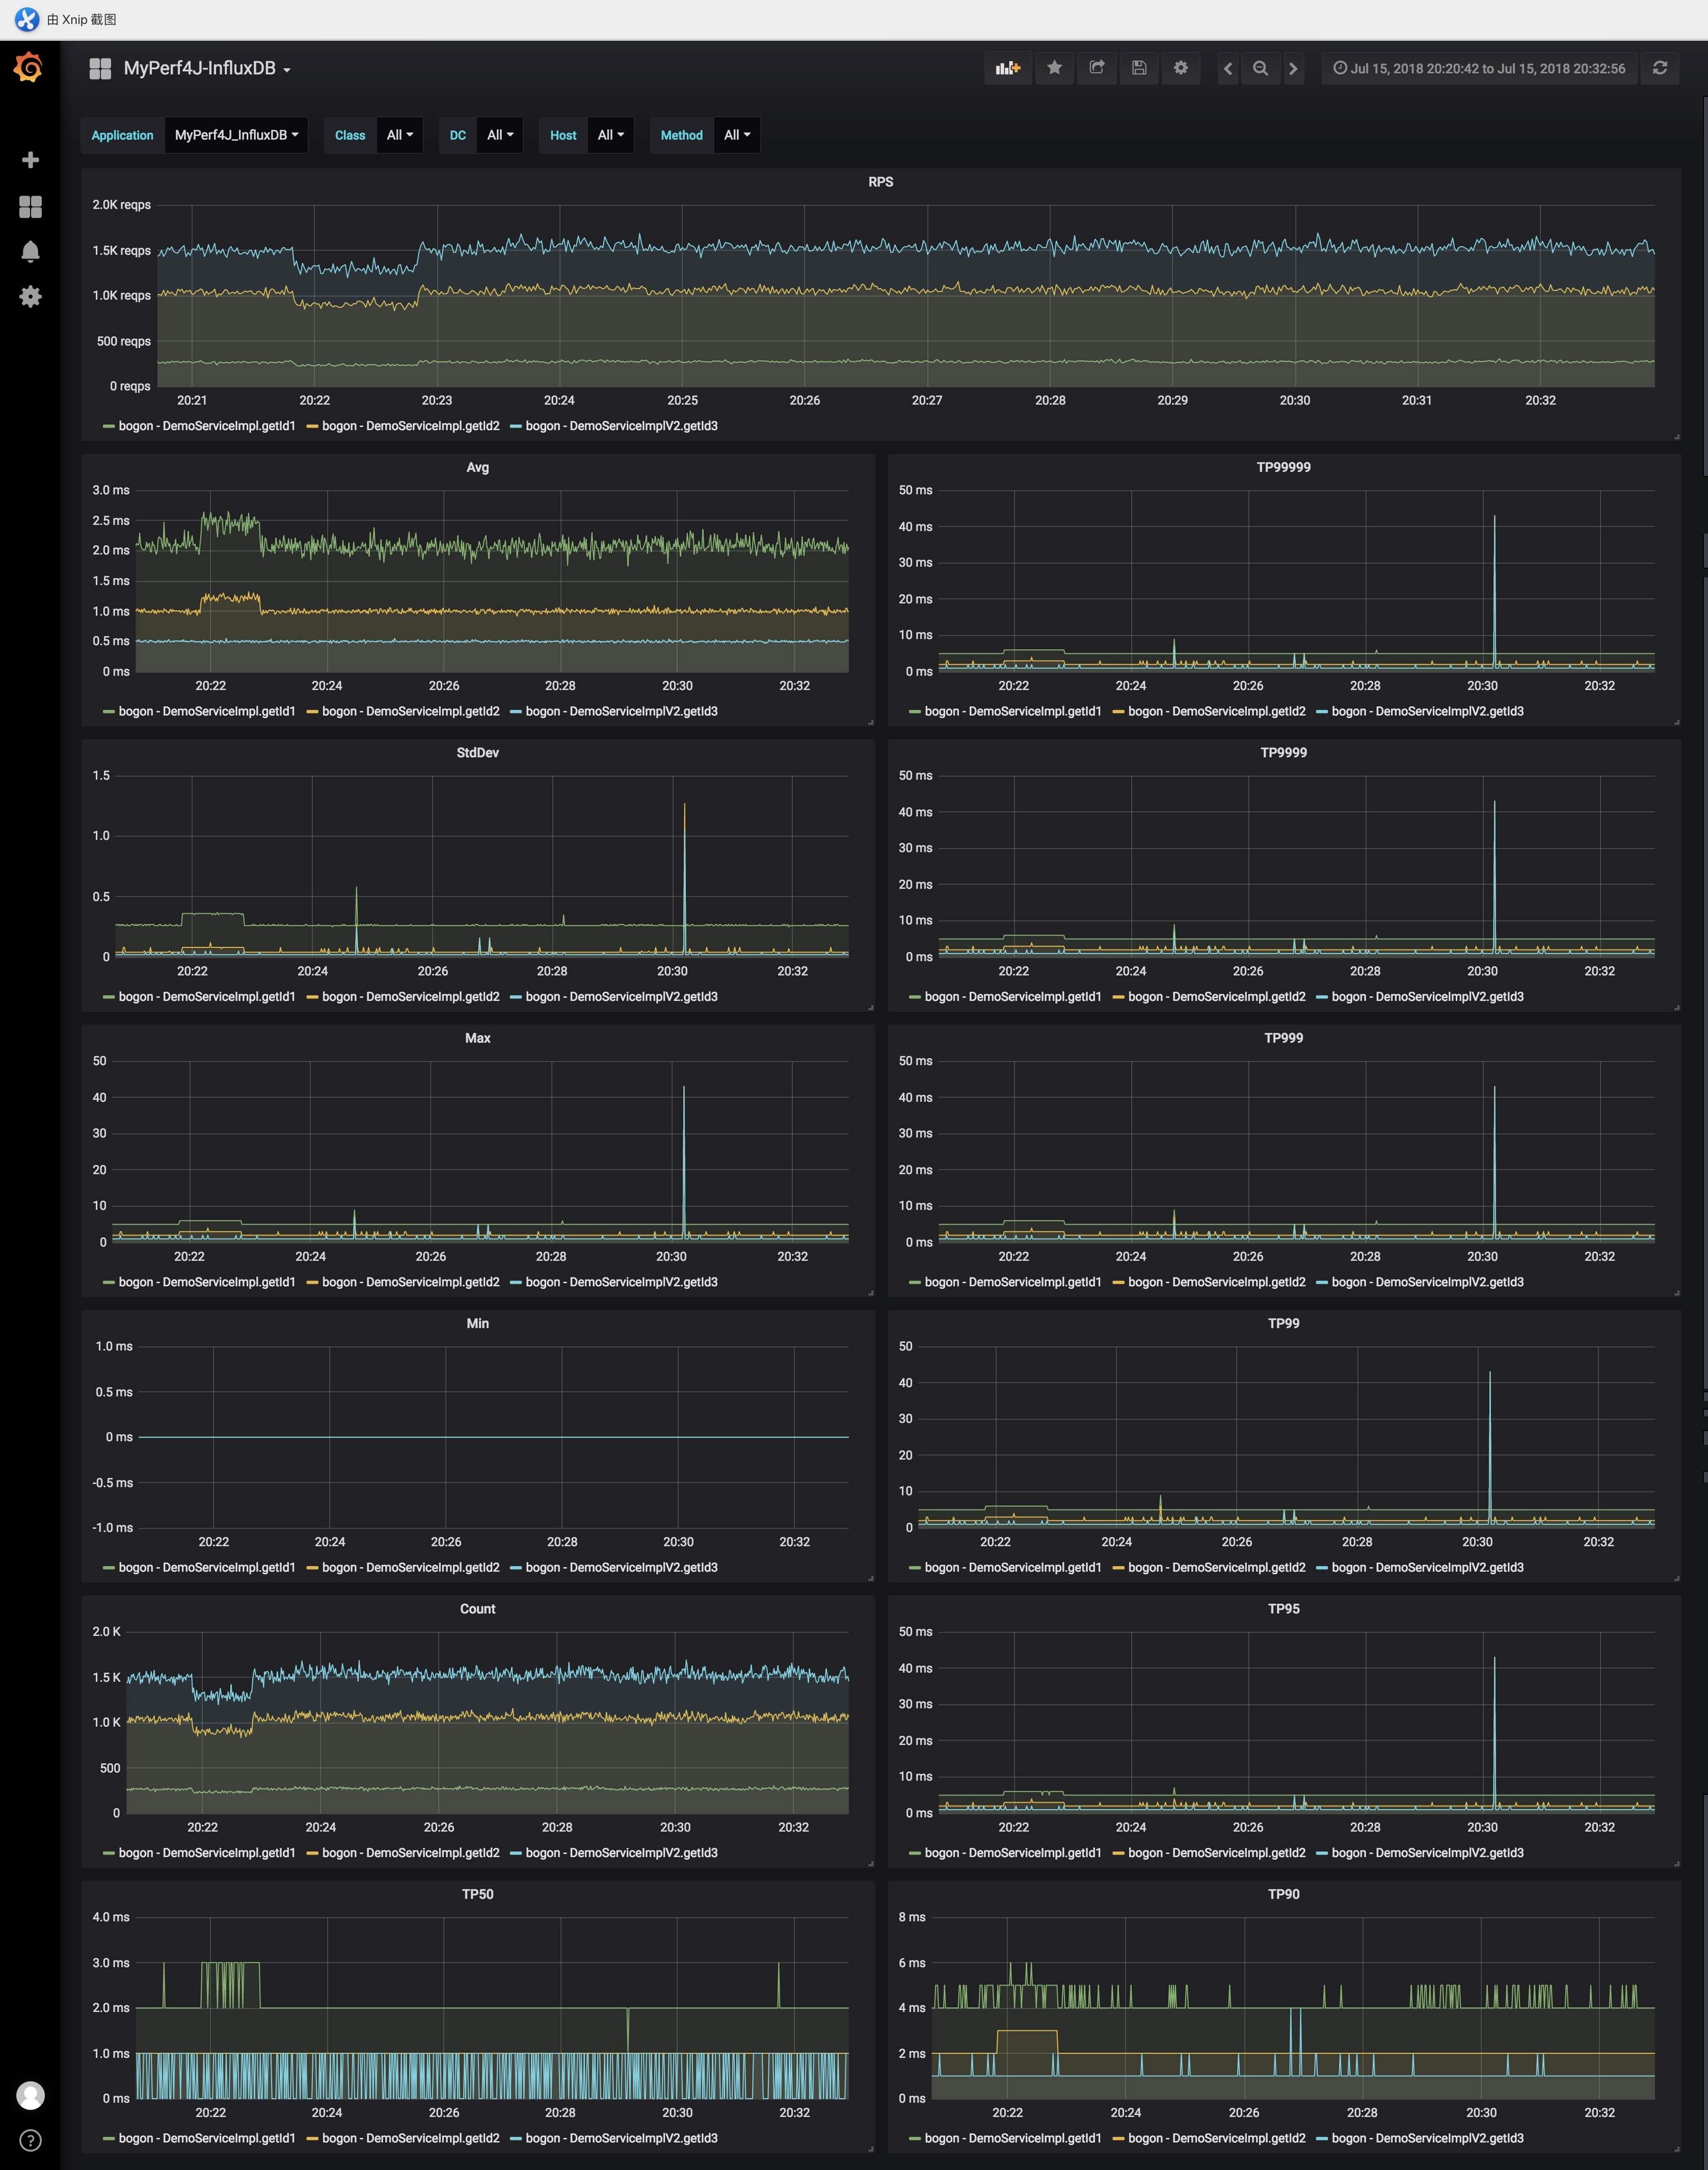
Task: Open the Method All dropdown
Action: pyautogui.click(x=736, y=135)
